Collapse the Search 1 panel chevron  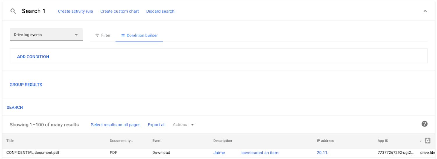pos(425,11)
